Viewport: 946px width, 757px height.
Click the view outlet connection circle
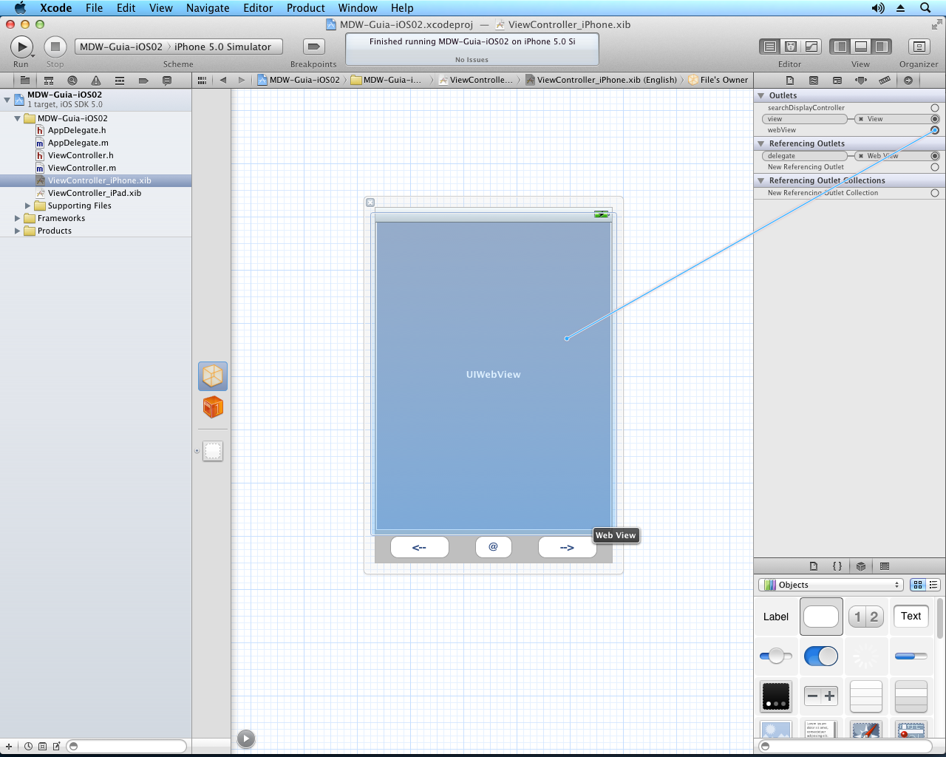(x=935, y=119)
